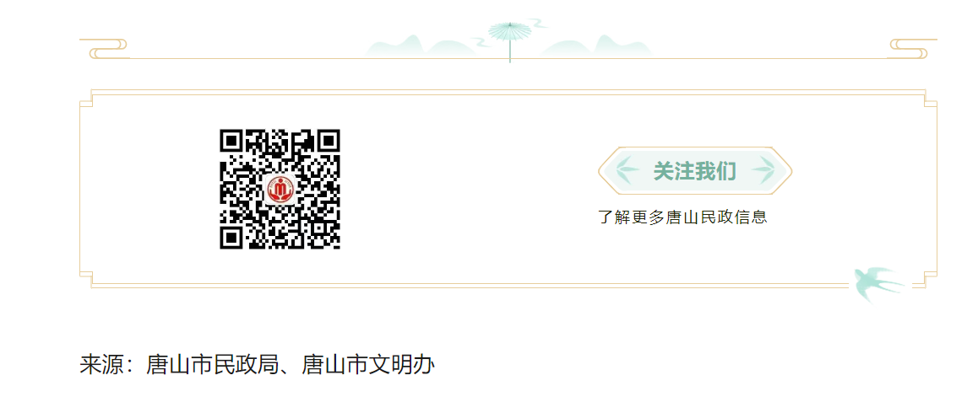Click the green swallow bird illustration

pyautogui.click(x=879, y=284)
